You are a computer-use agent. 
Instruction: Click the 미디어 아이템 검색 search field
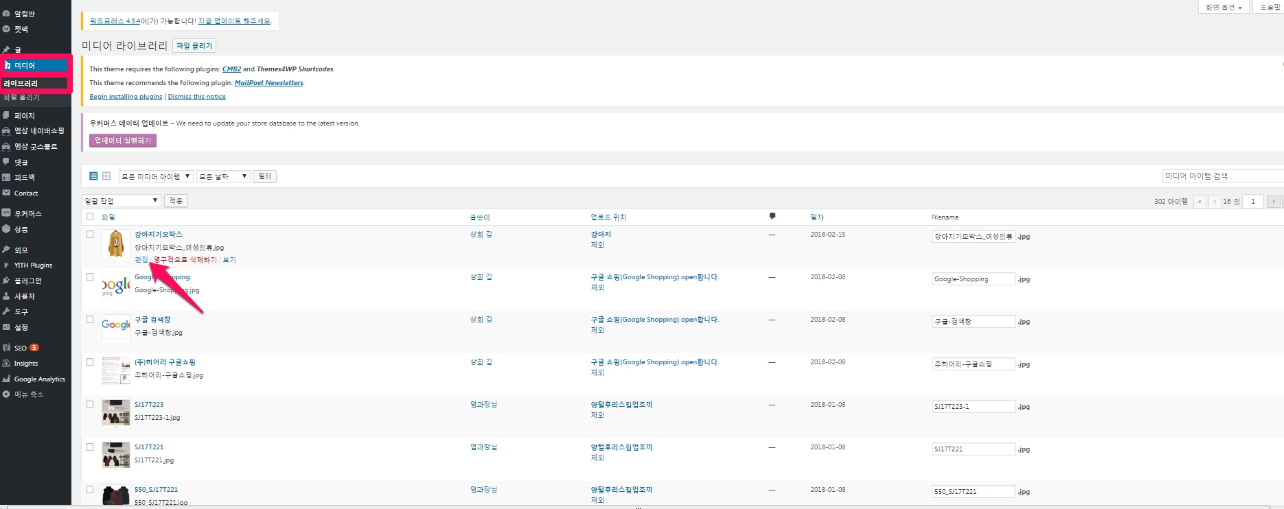[x=1222, y=176]
